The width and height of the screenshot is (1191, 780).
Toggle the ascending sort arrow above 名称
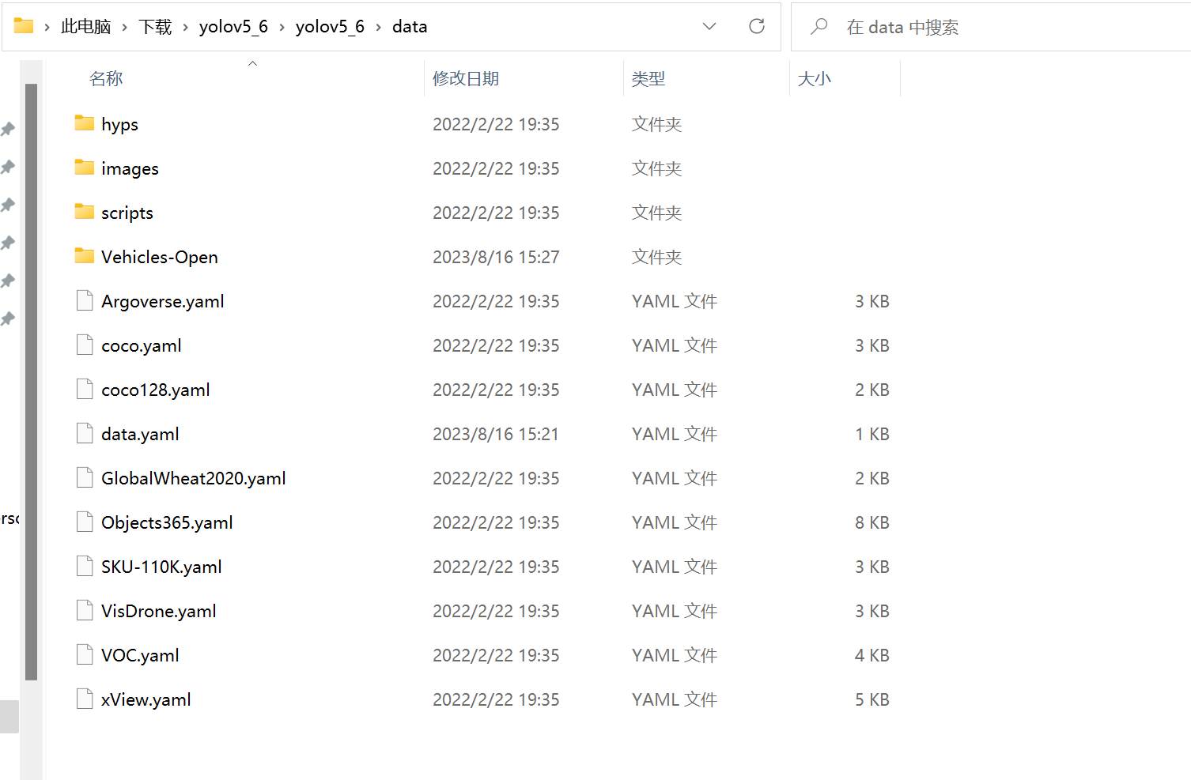(x=252, y=62)
